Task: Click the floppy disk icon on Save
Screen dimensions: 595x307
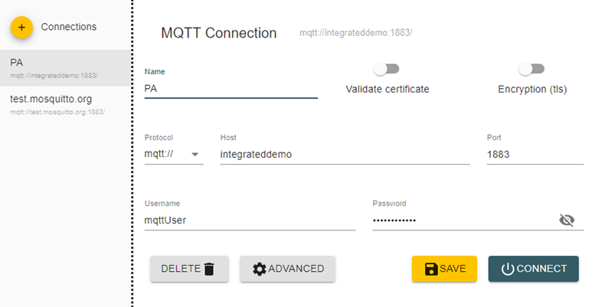Action: coord(431,269)
